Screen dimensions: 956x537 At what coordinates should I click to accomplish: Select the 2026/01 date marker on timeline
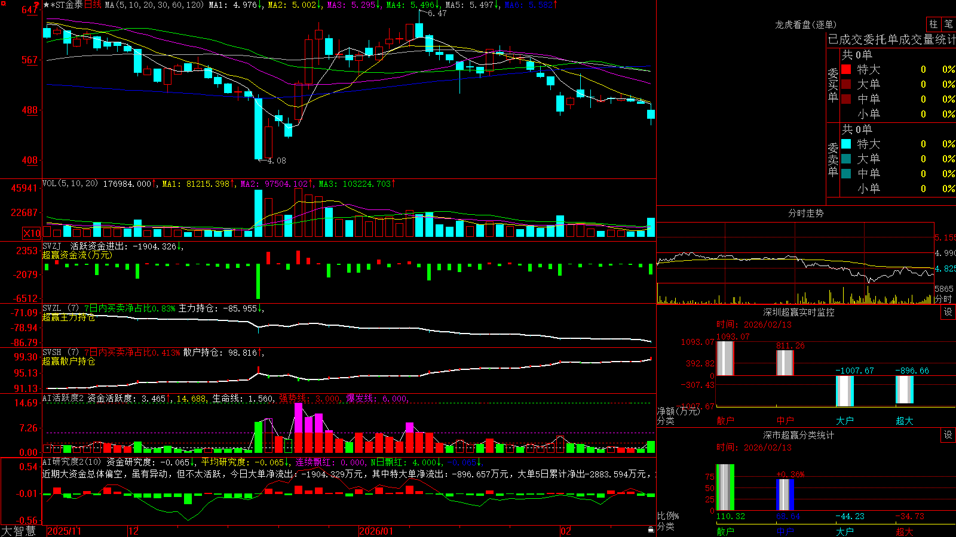(x=376, y=531)
